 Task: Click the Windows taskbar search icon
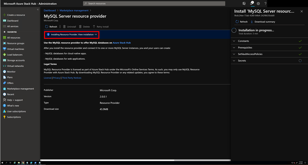click(6, 163)
